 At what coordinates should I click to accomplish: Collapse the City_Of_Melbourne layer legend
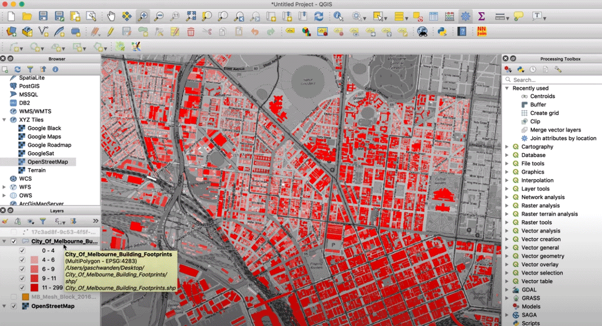point(5,241)
